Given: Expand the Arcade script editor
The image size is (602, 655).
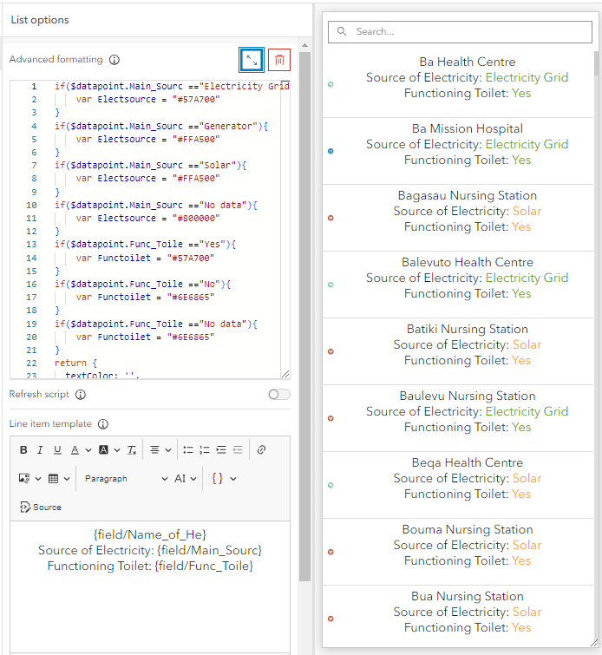Looking at the screenshot, I should (x=252, y=60).
